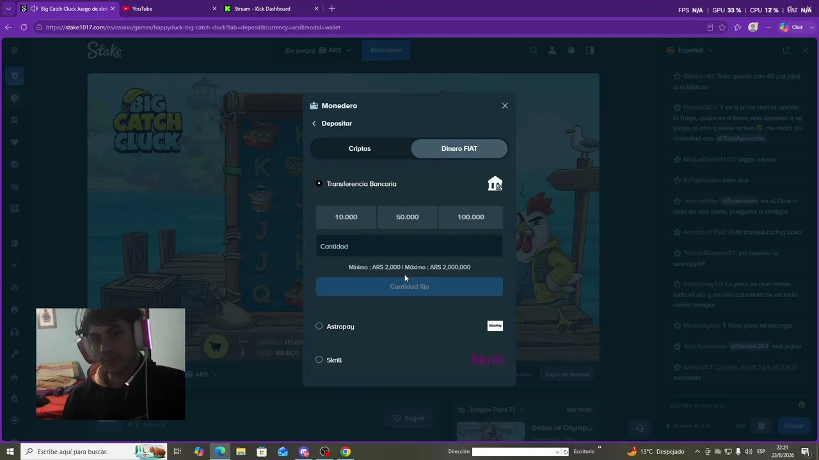
Task: Open the notifications bell icon
Action: tap(571, 50)
